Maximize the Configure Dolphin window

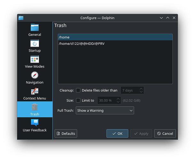tap(168, 18)
